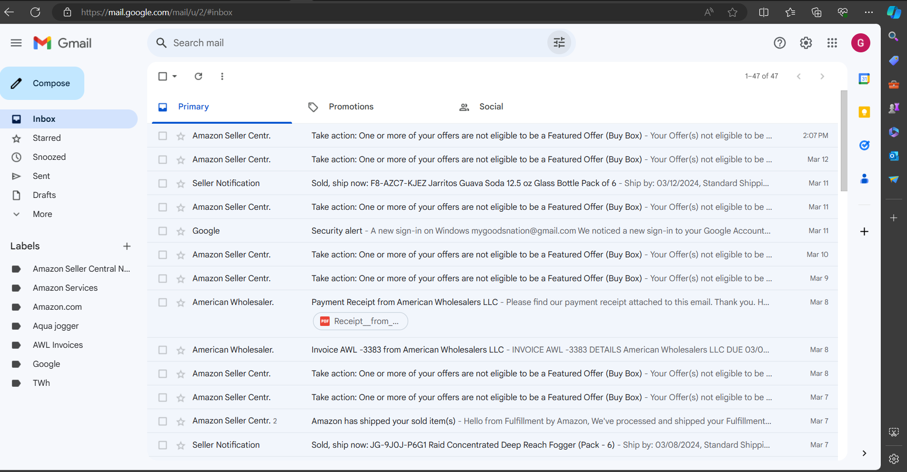
Task: Click the inbox vertical scrollbar thumb
Action: [x=844, y=141]
